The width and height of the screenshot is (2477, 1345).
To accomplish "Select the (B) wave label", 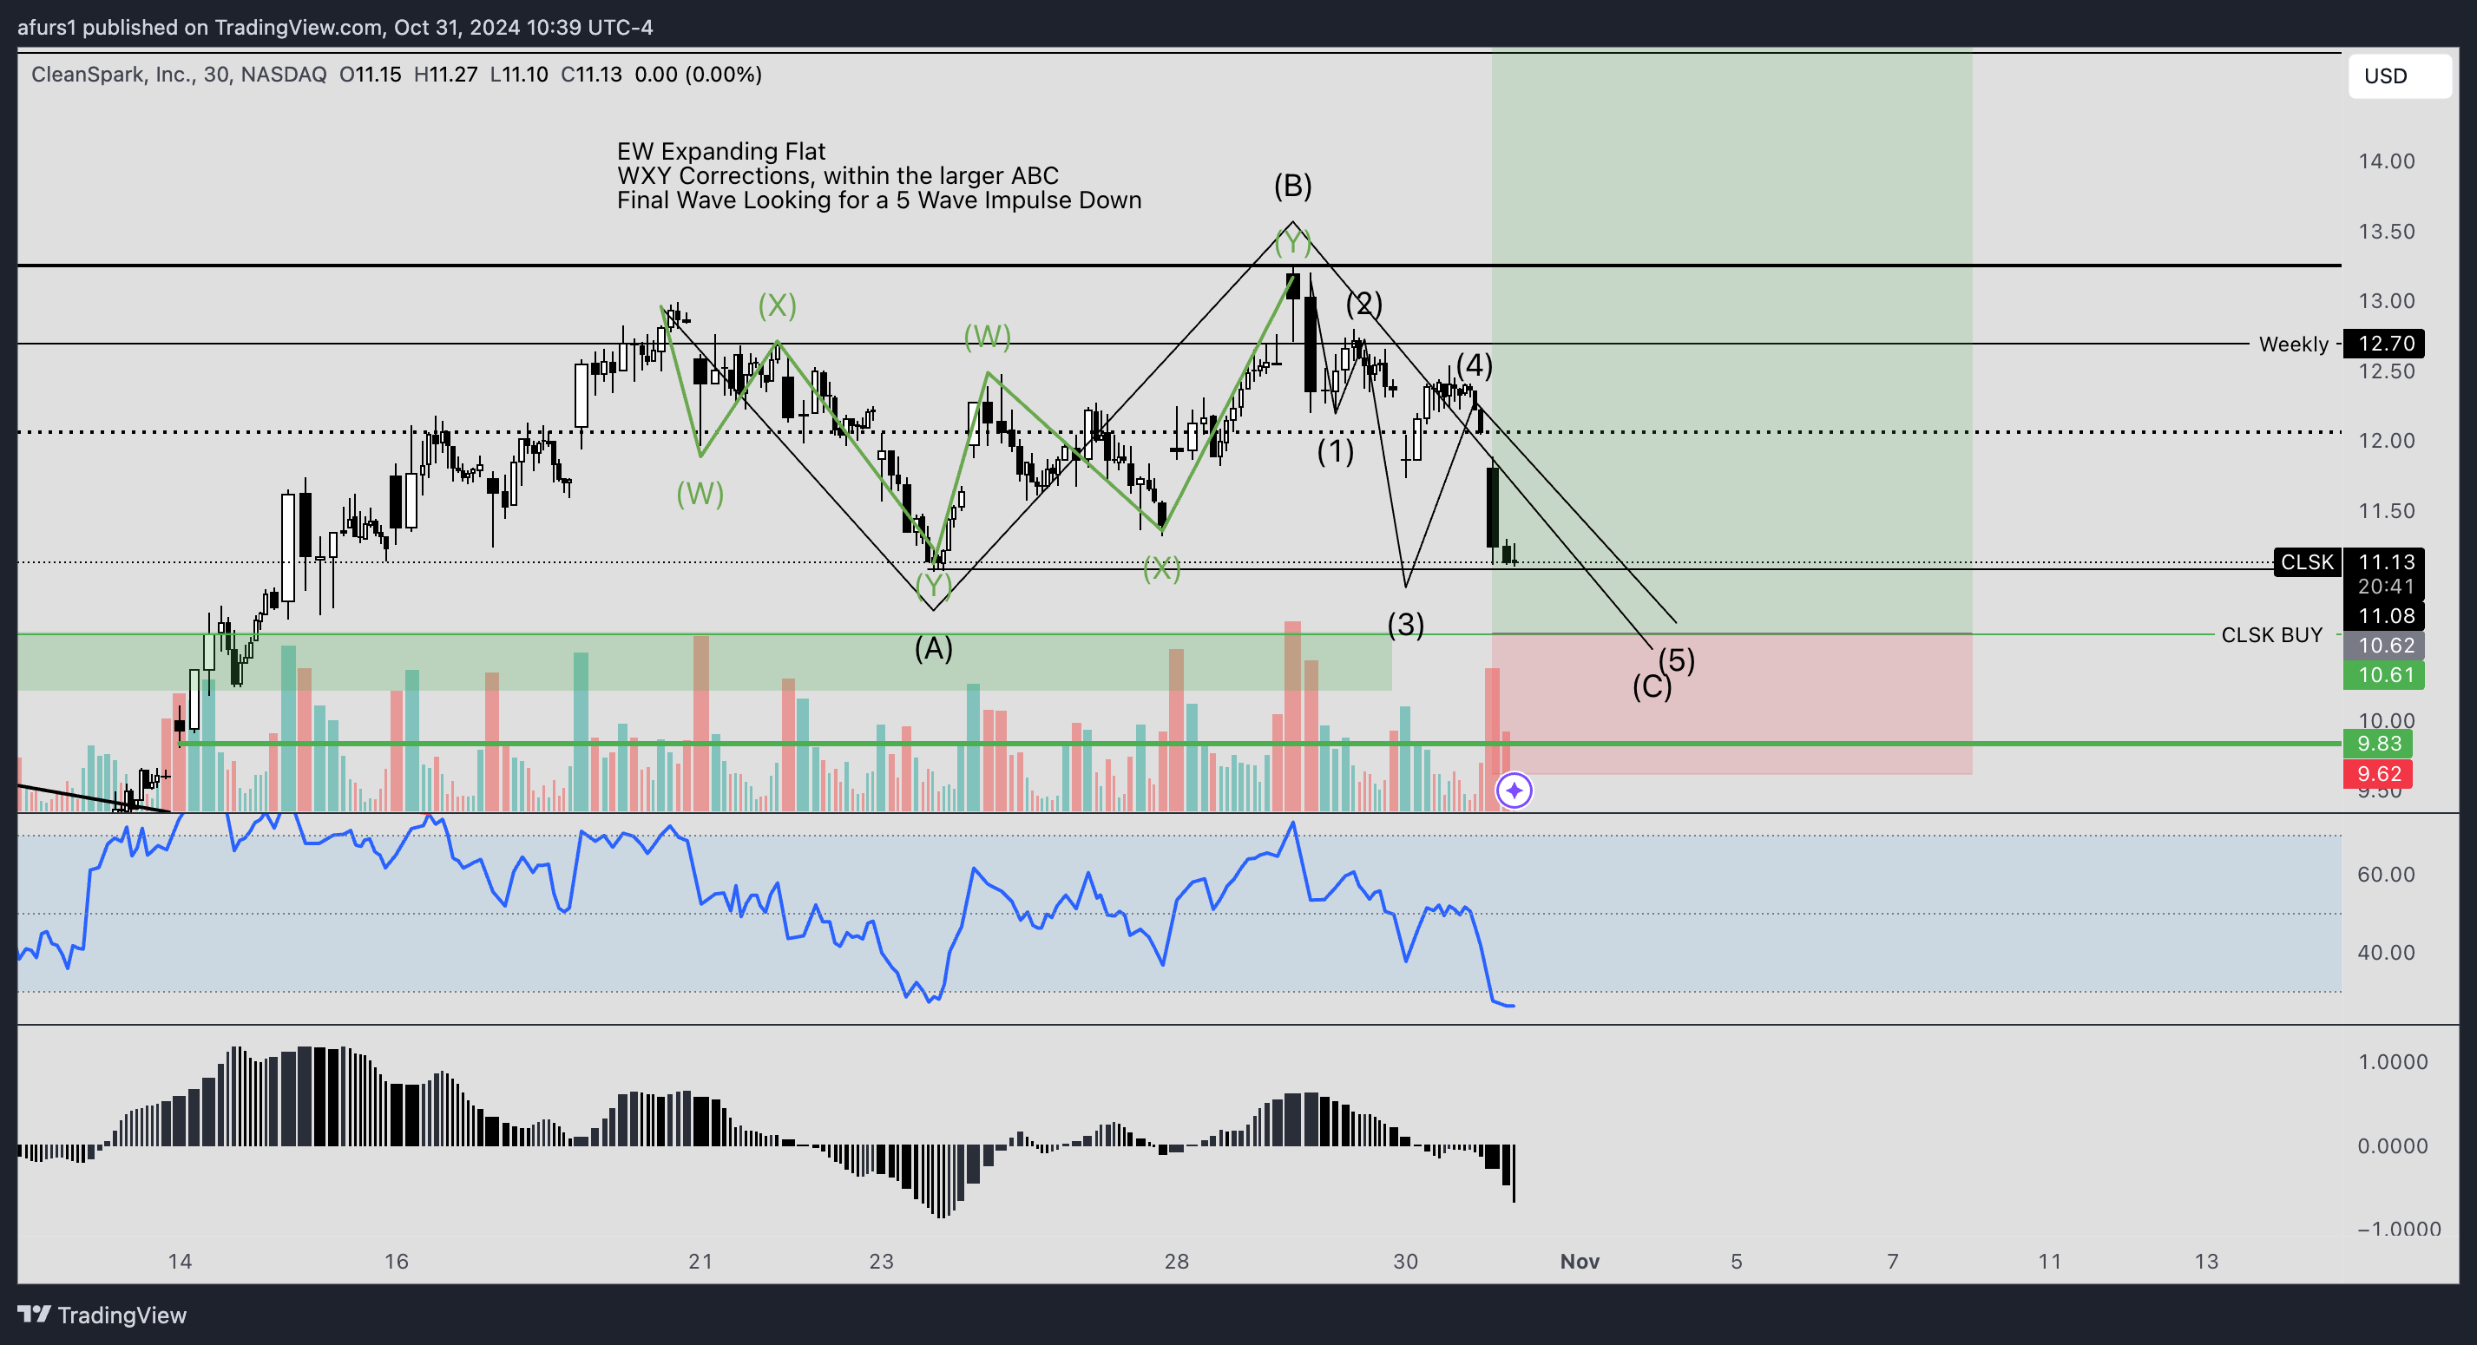I will pos(1292,186).
